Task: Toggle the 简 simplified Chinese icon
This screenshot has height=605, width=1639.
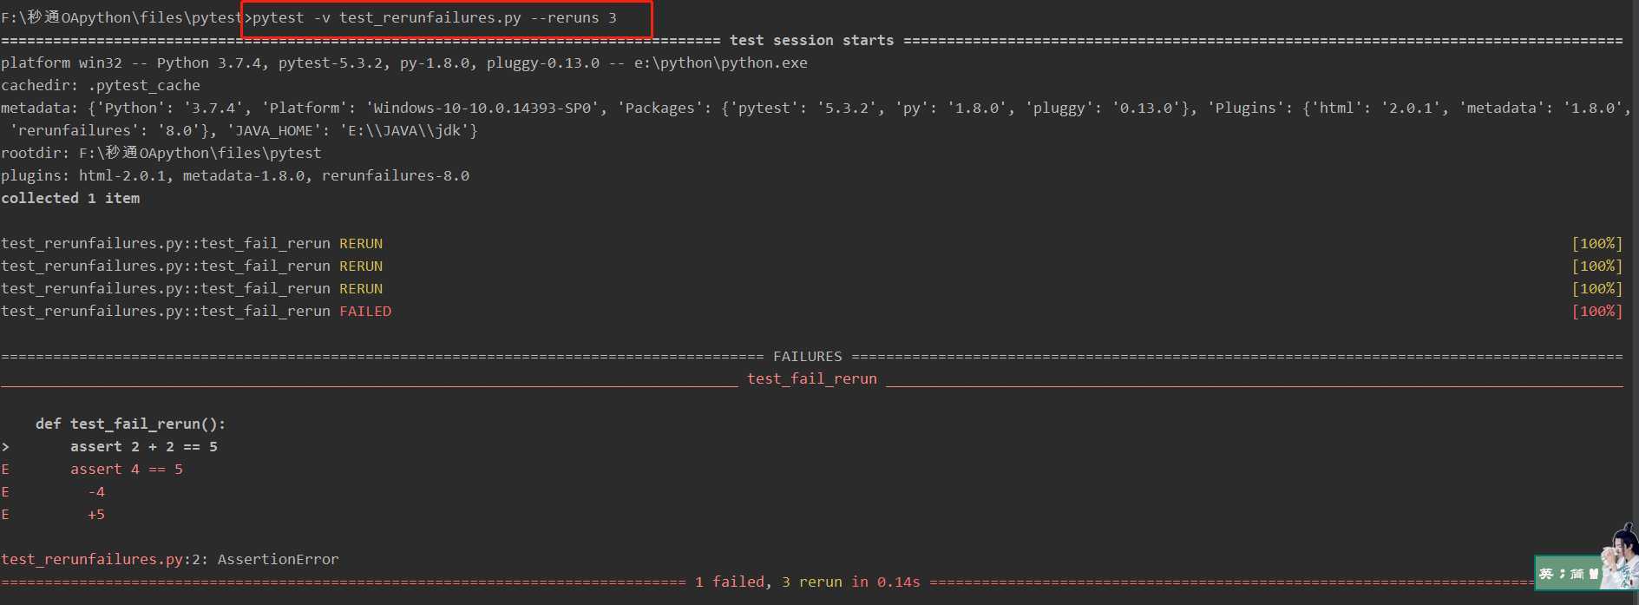Action: pos(1577,574)
